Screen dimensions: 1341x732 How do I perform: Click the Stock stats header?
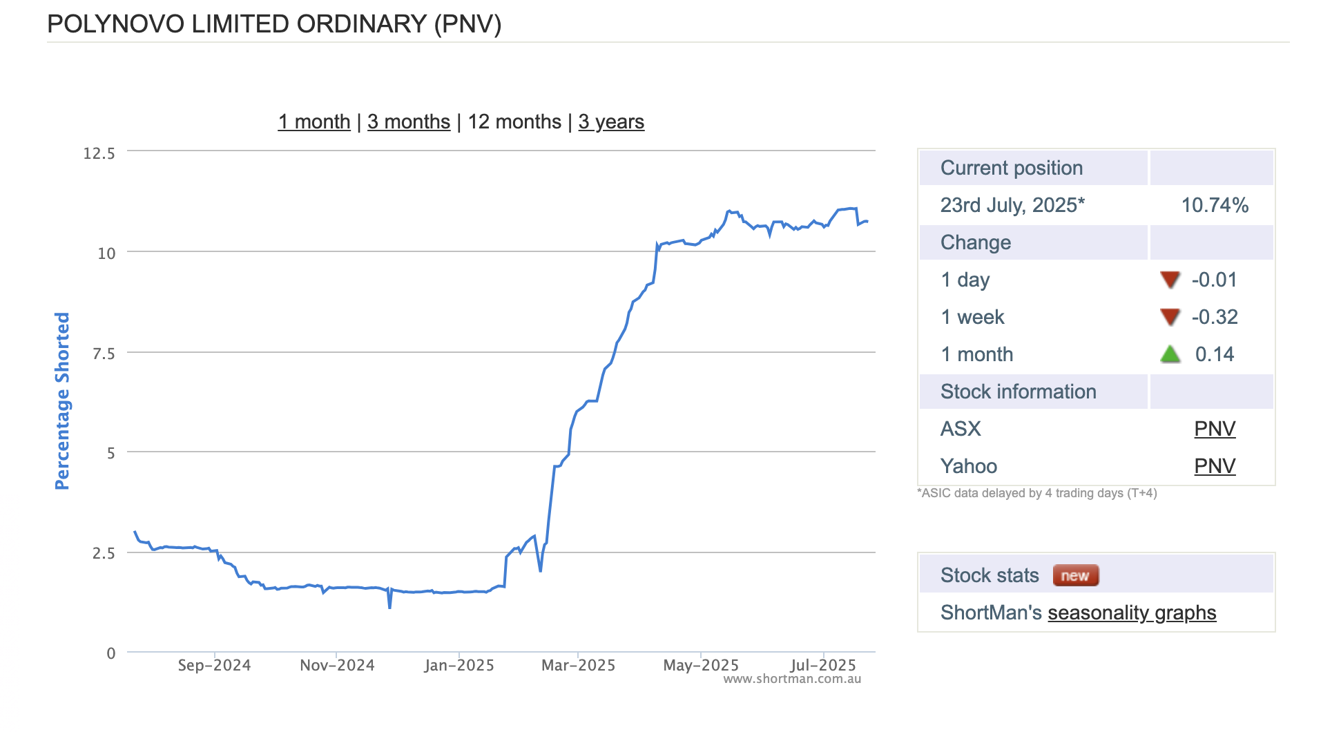click(990, 575)
